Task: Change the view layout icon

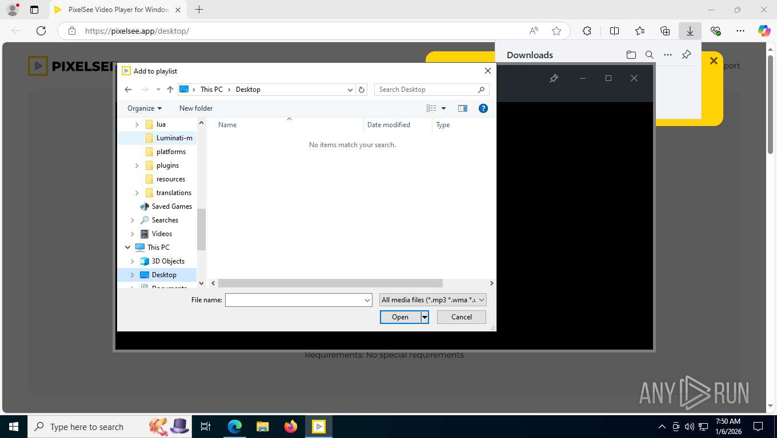Action: [431, 108]
